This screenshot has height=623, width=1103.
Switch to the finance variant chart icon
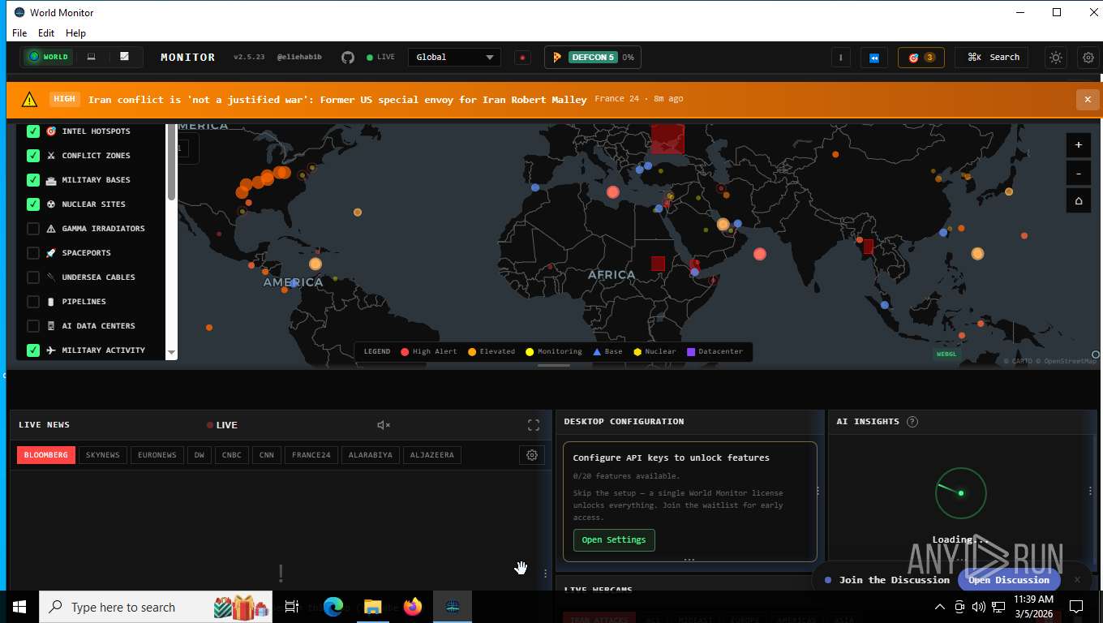tap(124, 57)
